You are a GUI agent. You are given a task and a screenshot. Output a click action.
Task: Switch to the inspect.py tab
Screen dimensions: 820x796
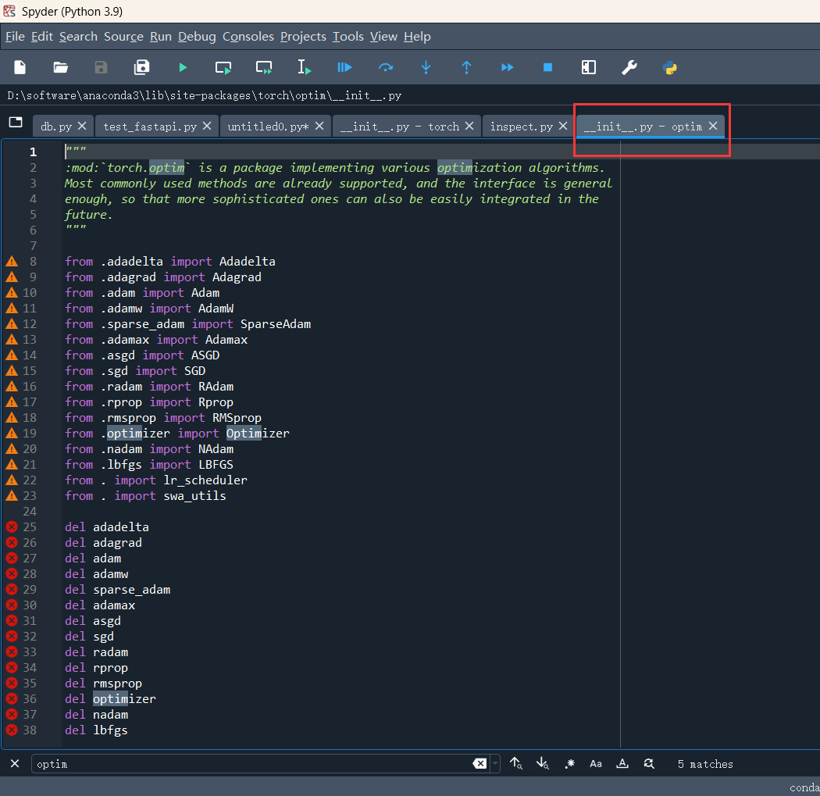(x=521, y=127)
